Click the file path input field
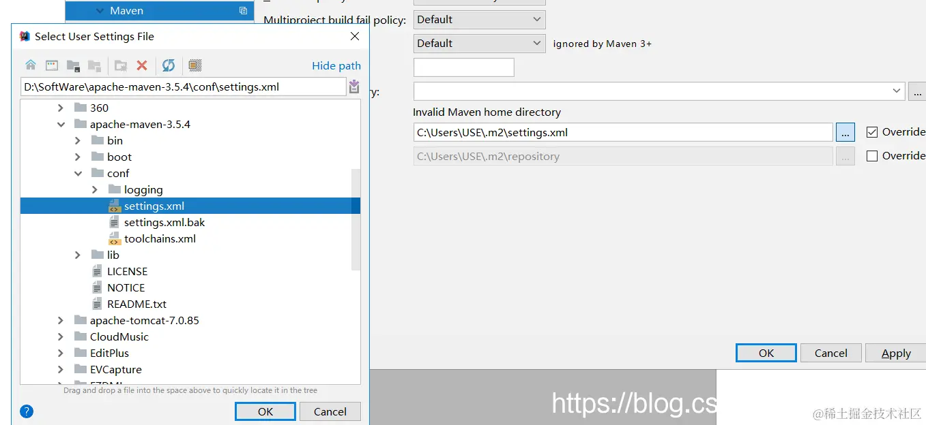This screenshot has width=926, height=425. click(x=184, y=86)
